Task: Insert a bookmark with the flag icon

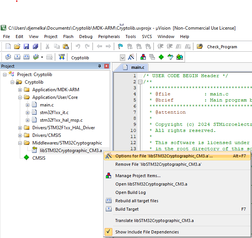Action: click(x=120, y=46)
